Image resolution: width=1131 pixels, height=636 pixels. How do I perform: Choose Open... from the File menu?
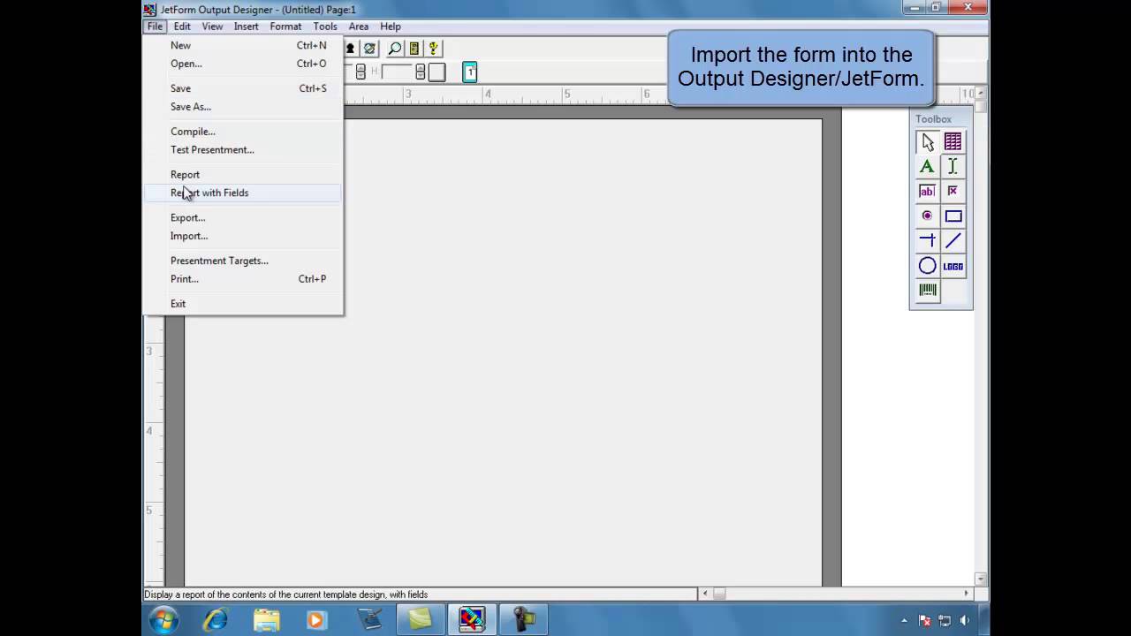click(x=243, y=64)
